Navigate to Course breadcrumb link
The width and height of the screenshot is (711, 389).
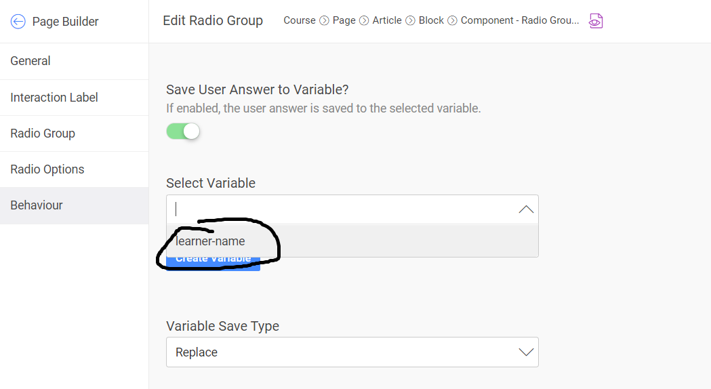(x=300, y=20)
